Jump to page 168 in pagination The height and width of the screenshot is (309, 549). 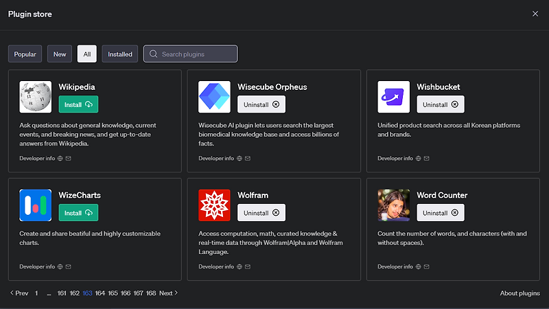tap(151, 293)
